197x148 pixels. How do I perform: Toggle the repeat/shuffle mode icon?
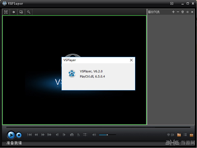tap(85, 135)
